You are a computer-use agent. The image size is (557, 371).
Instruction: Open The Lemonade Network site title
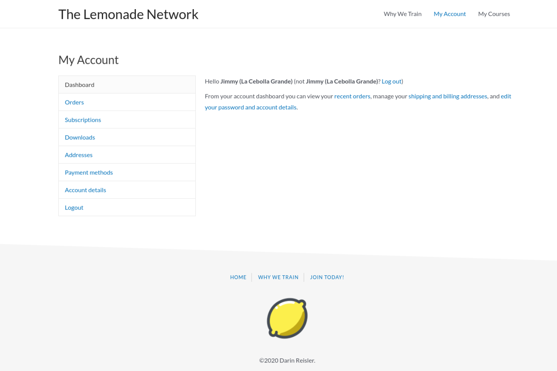point(128,14)
